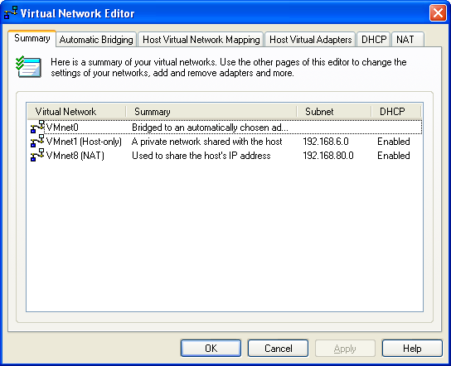Screen dimensions: 451x366
Task: Sort by the Subnet column header
Action: pyautogui.click(x=334, y=112)
